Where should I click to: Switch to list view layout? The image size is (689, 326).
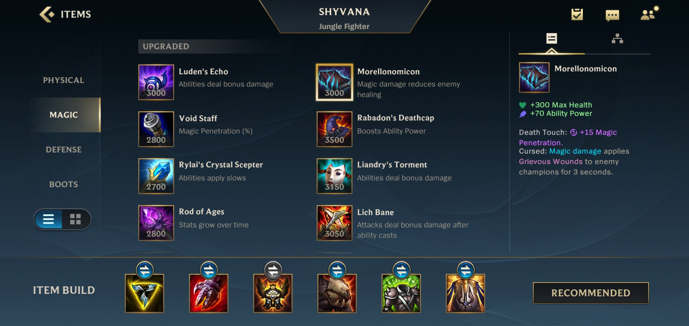48,219
